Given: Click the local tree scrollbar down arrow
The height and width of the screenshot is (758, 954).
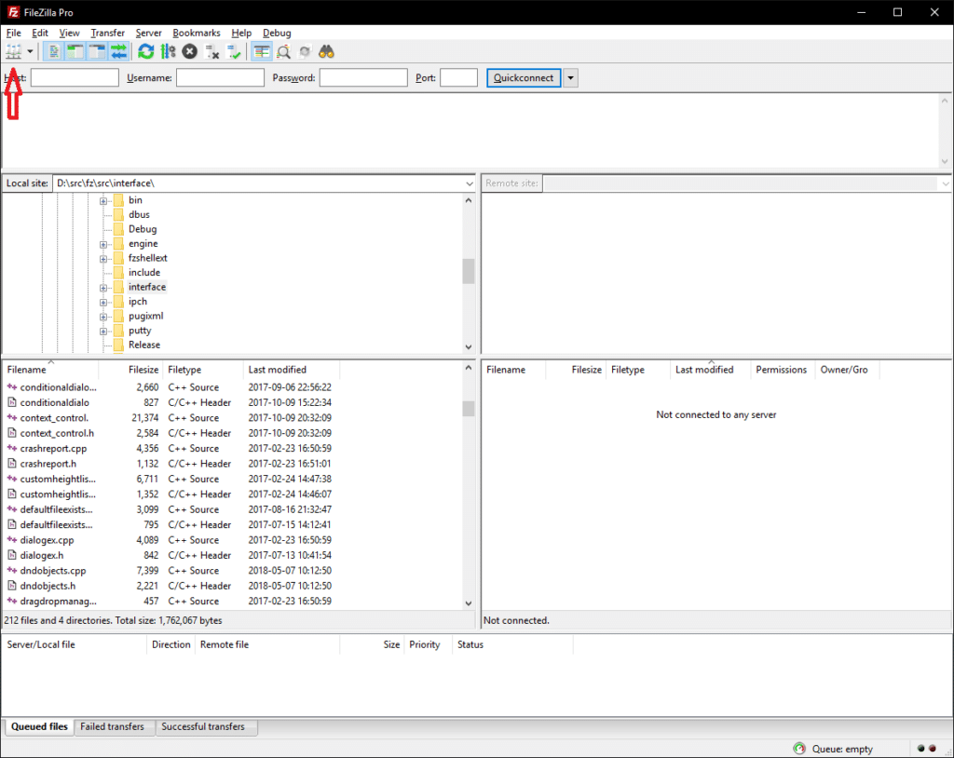Looking at the screenshot, I should coord(469,347).
